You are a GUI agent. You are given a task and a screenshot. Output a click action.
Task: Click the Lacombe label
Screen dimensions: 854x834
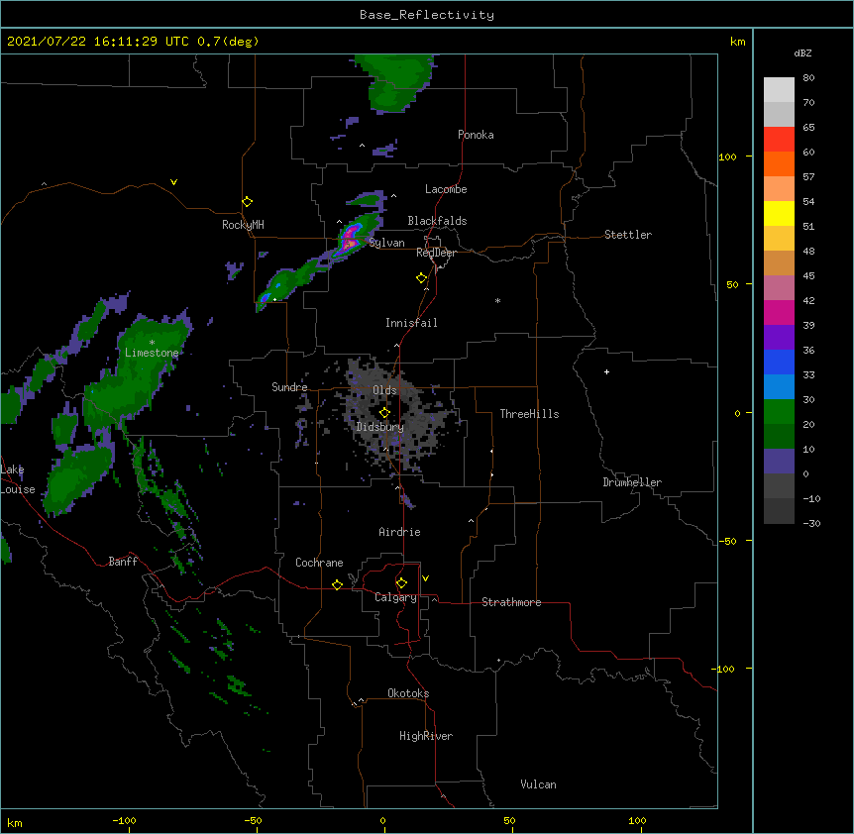pyautogui.click(x=446, y=189)
